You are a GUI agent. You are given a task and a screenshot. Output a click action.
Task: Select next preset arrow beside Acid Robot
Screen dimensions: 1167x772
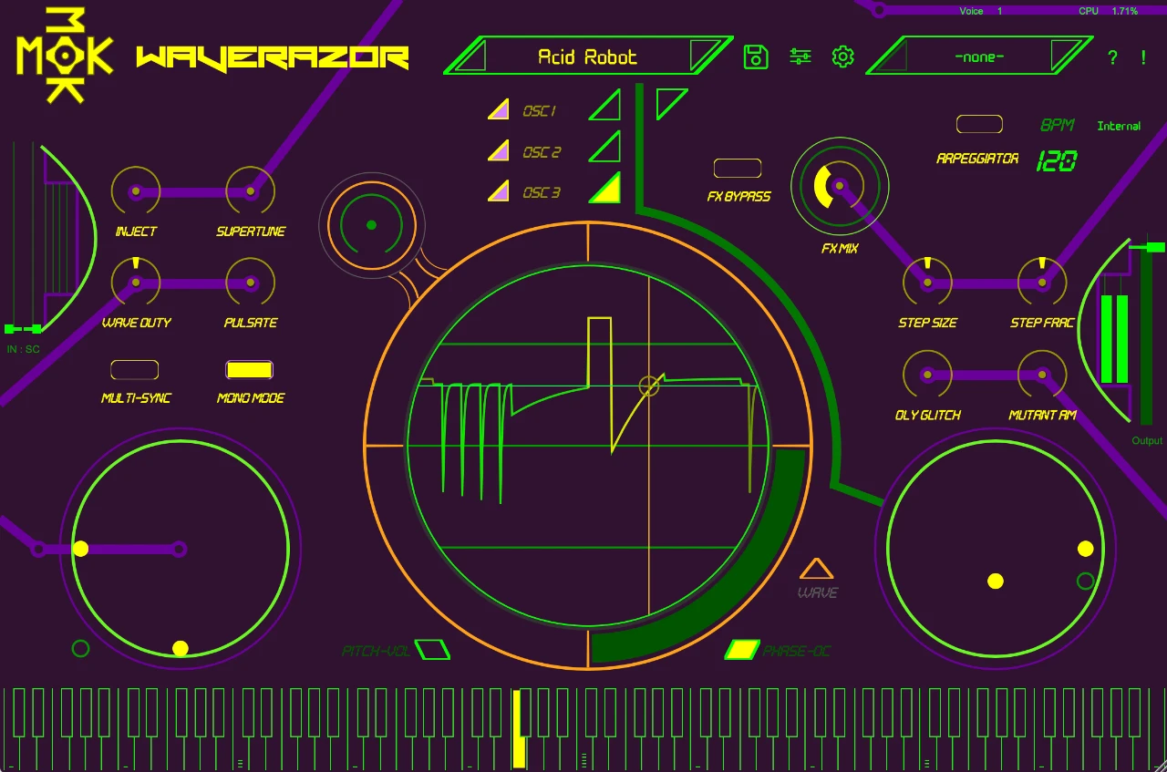click(x=706, y=57)
